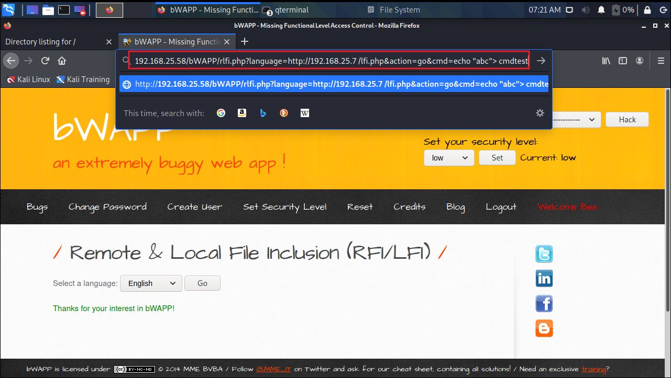Search this time with Bing

(263, 113)
